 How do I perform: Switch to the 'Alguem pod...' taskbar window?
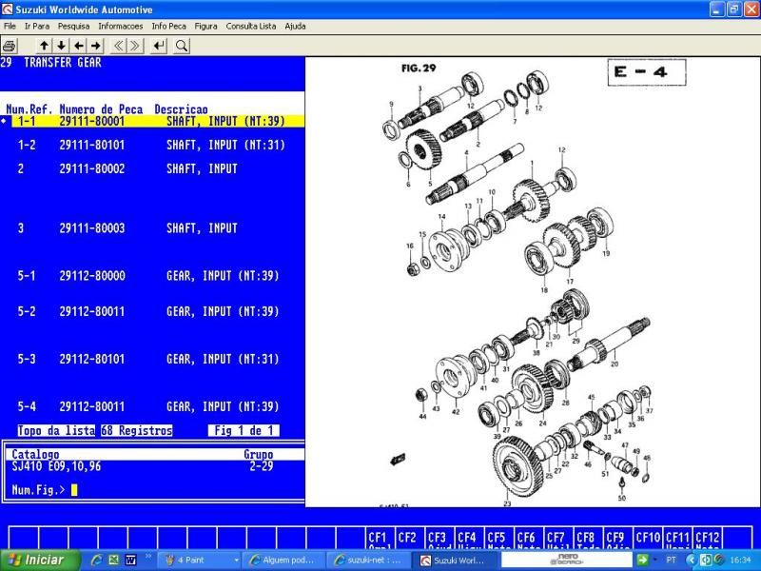283,561
